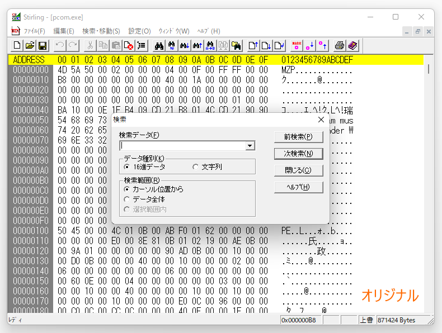The image size is (442, 333).
Task: Click the 次検索(N) button
Action: (x=299, y=154)
